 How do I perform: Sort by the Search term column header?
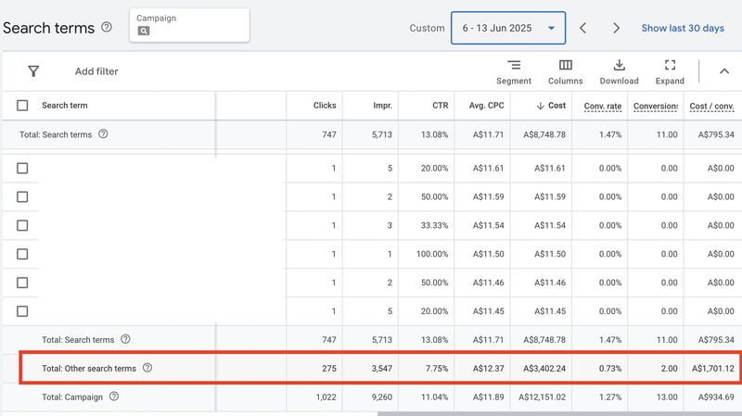click(x=64, y=106)
